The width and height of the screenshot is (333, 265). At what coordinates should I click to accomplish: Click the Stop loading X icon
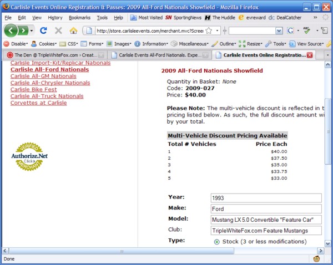(58, 30)
